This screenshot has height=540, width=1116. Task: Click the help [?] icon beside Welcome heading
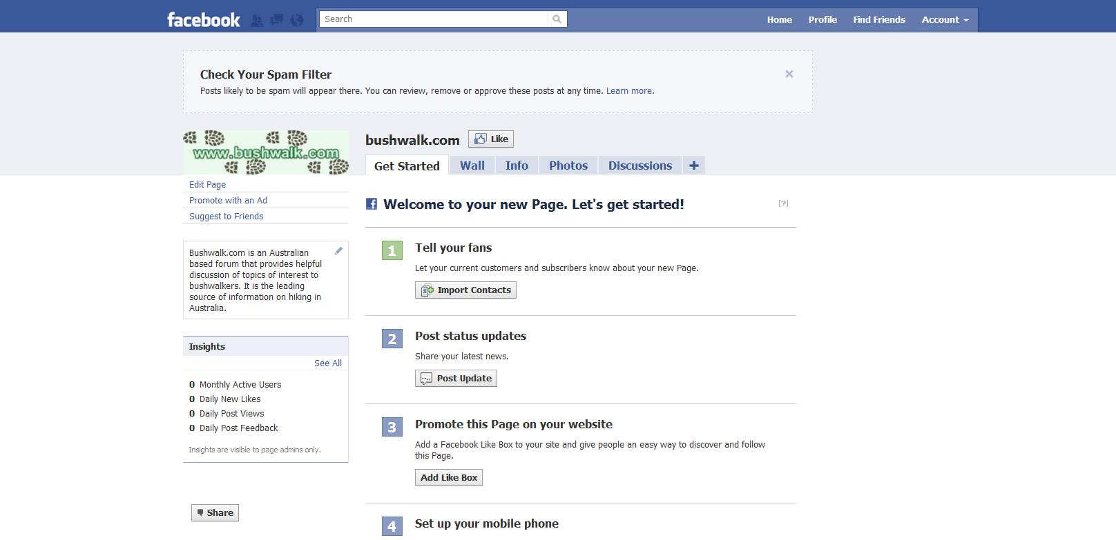783,203
